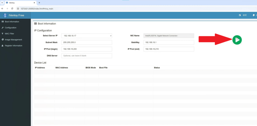
Task: Click the GateWay input field
Action: pos(169,42)
